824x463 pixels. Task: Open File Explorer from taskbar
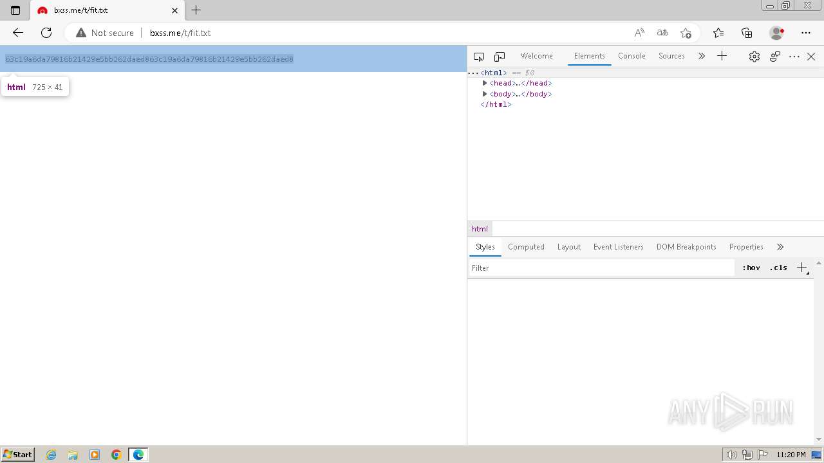73,455
